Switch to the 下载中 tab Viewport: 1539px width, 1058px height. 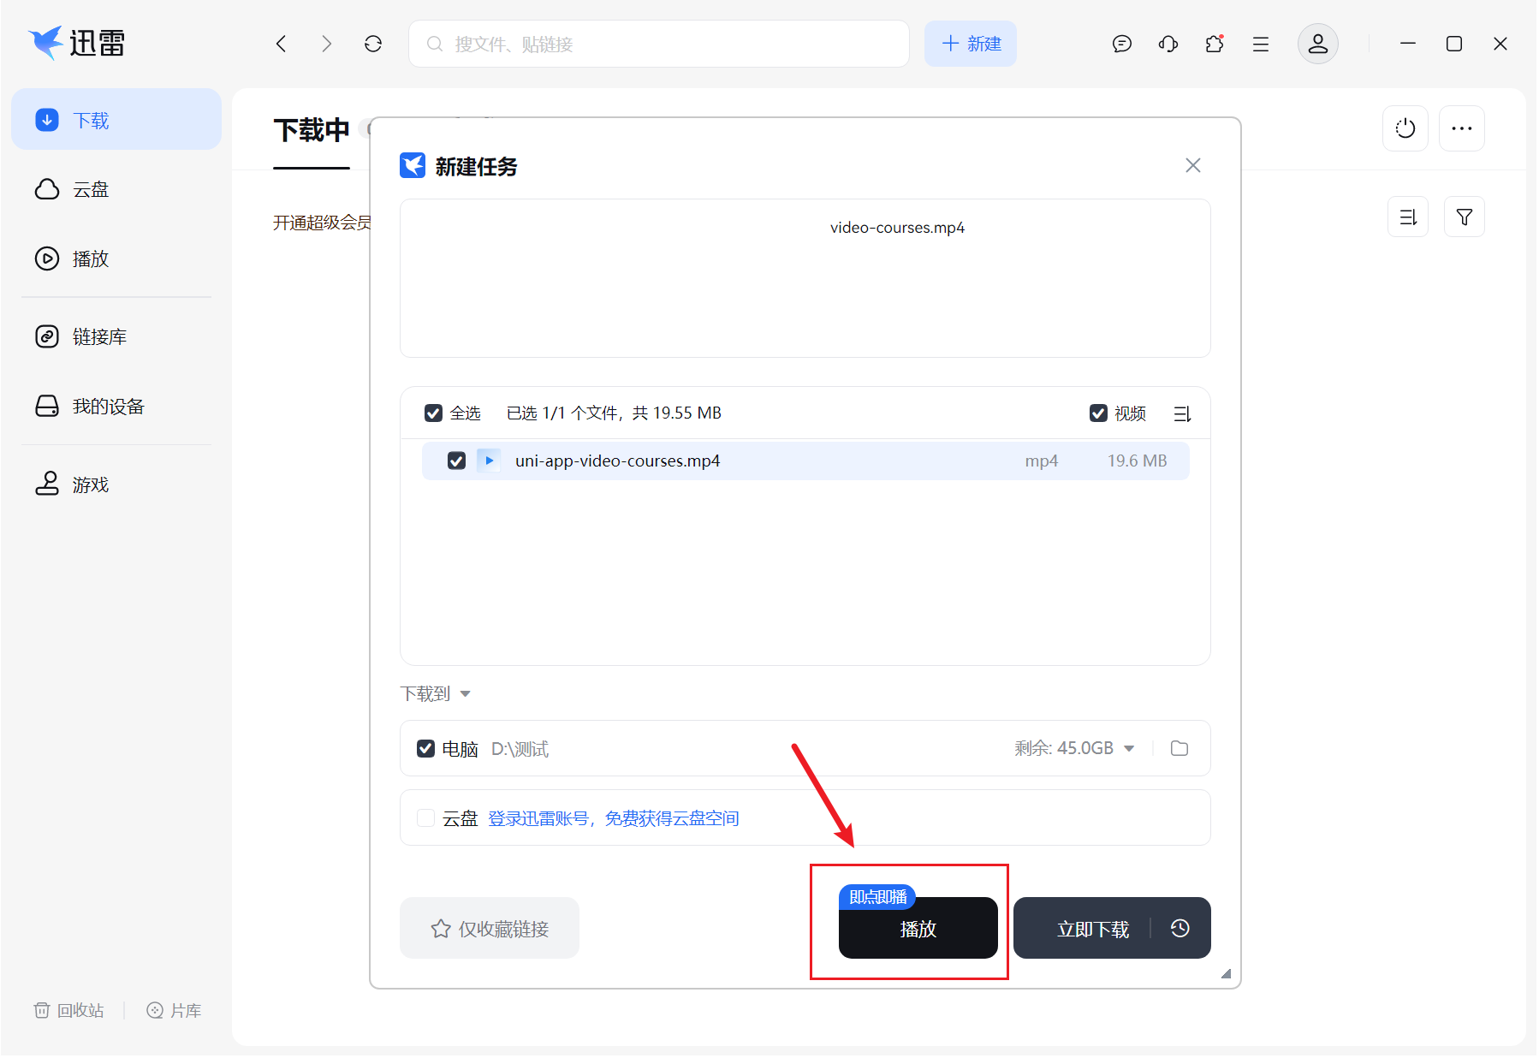(312, 131)
